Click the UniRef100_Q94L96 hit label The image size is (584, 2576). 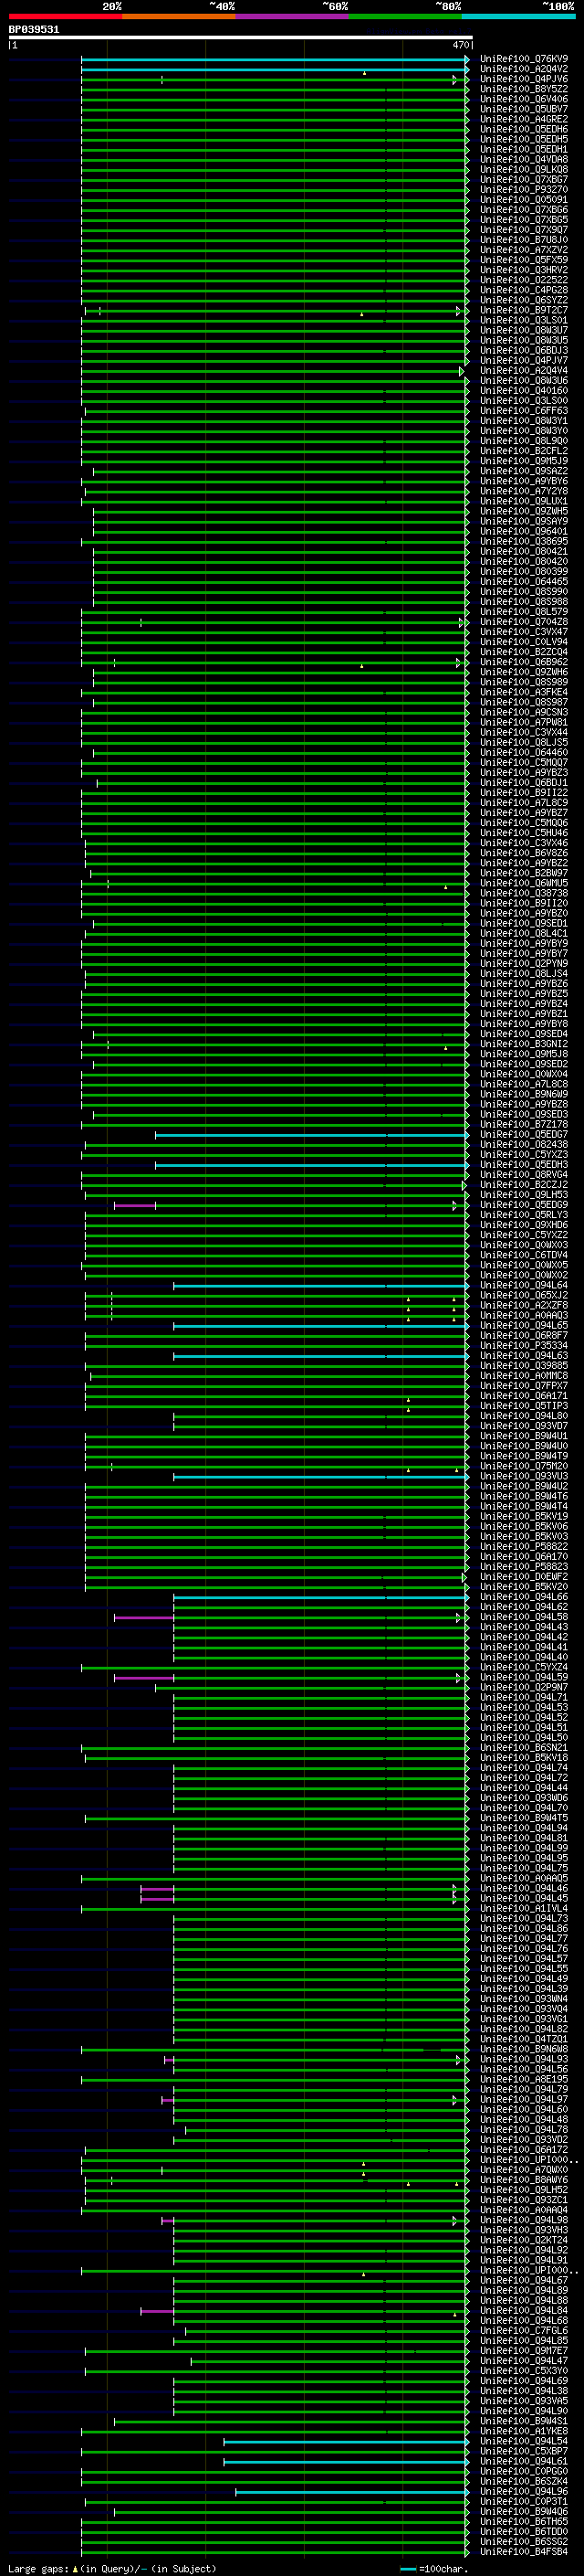524,2491
